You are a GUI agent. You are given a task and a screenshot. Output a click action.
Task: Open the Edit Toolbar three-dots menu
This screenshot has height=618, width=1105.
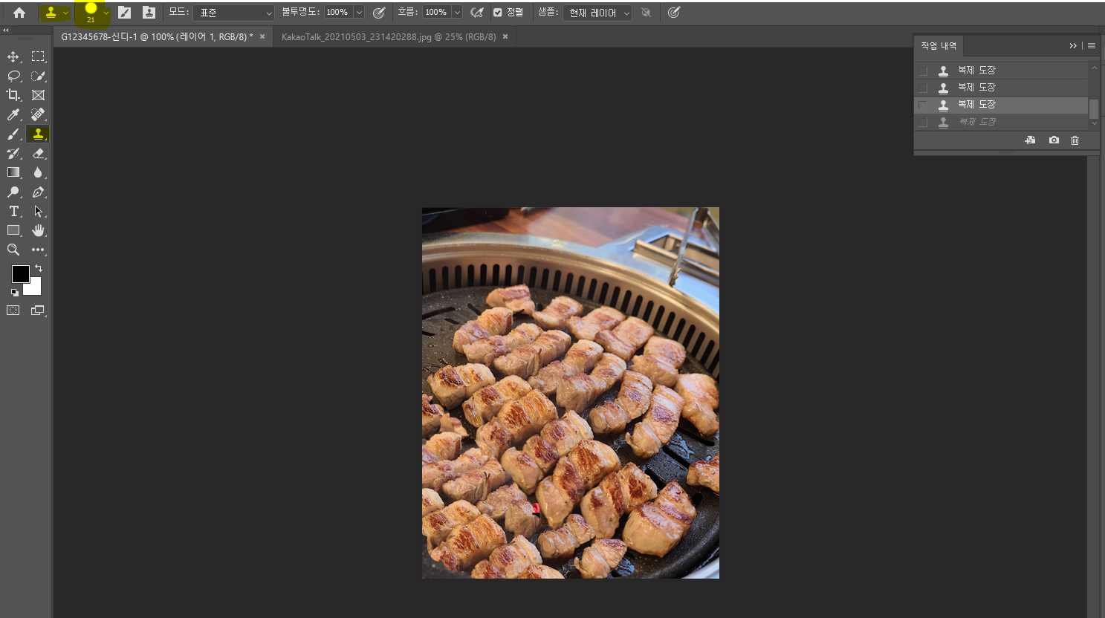(x=38, y=250)
